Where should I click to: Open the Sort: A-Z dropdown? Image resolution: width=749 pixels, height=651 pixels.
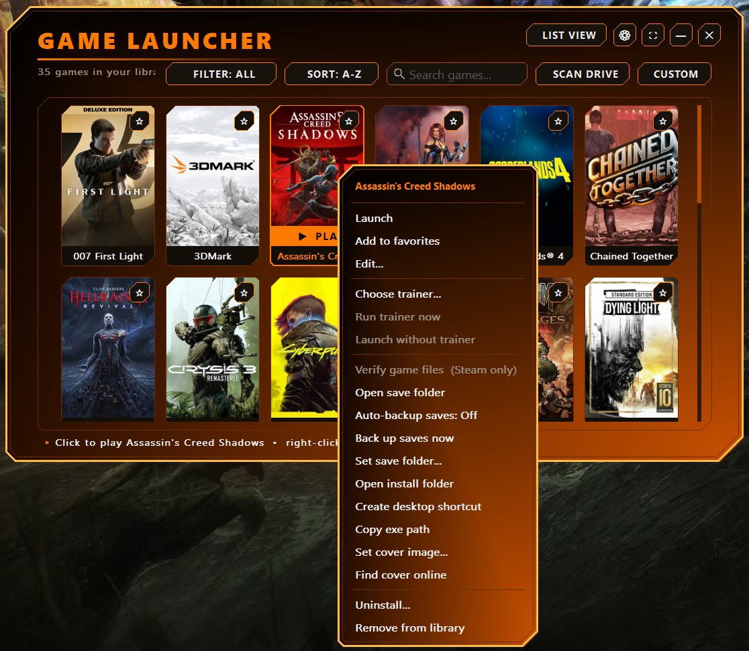[332, 74]
